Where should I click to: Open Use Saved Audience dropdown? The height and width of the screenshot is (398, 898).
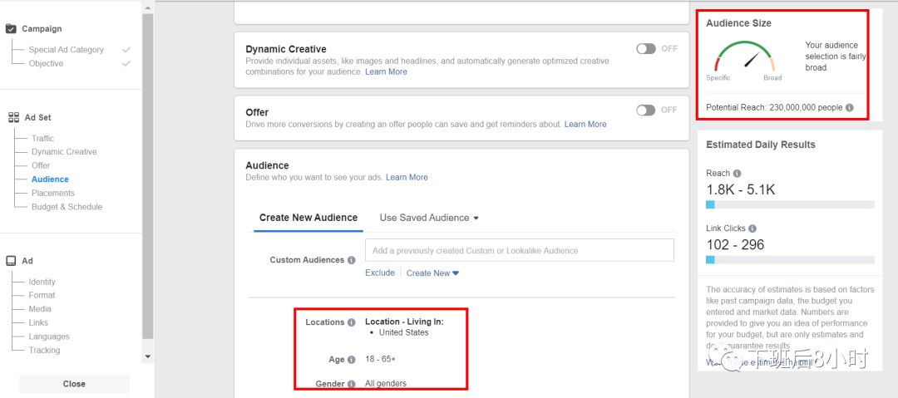[x=429, y=218]
